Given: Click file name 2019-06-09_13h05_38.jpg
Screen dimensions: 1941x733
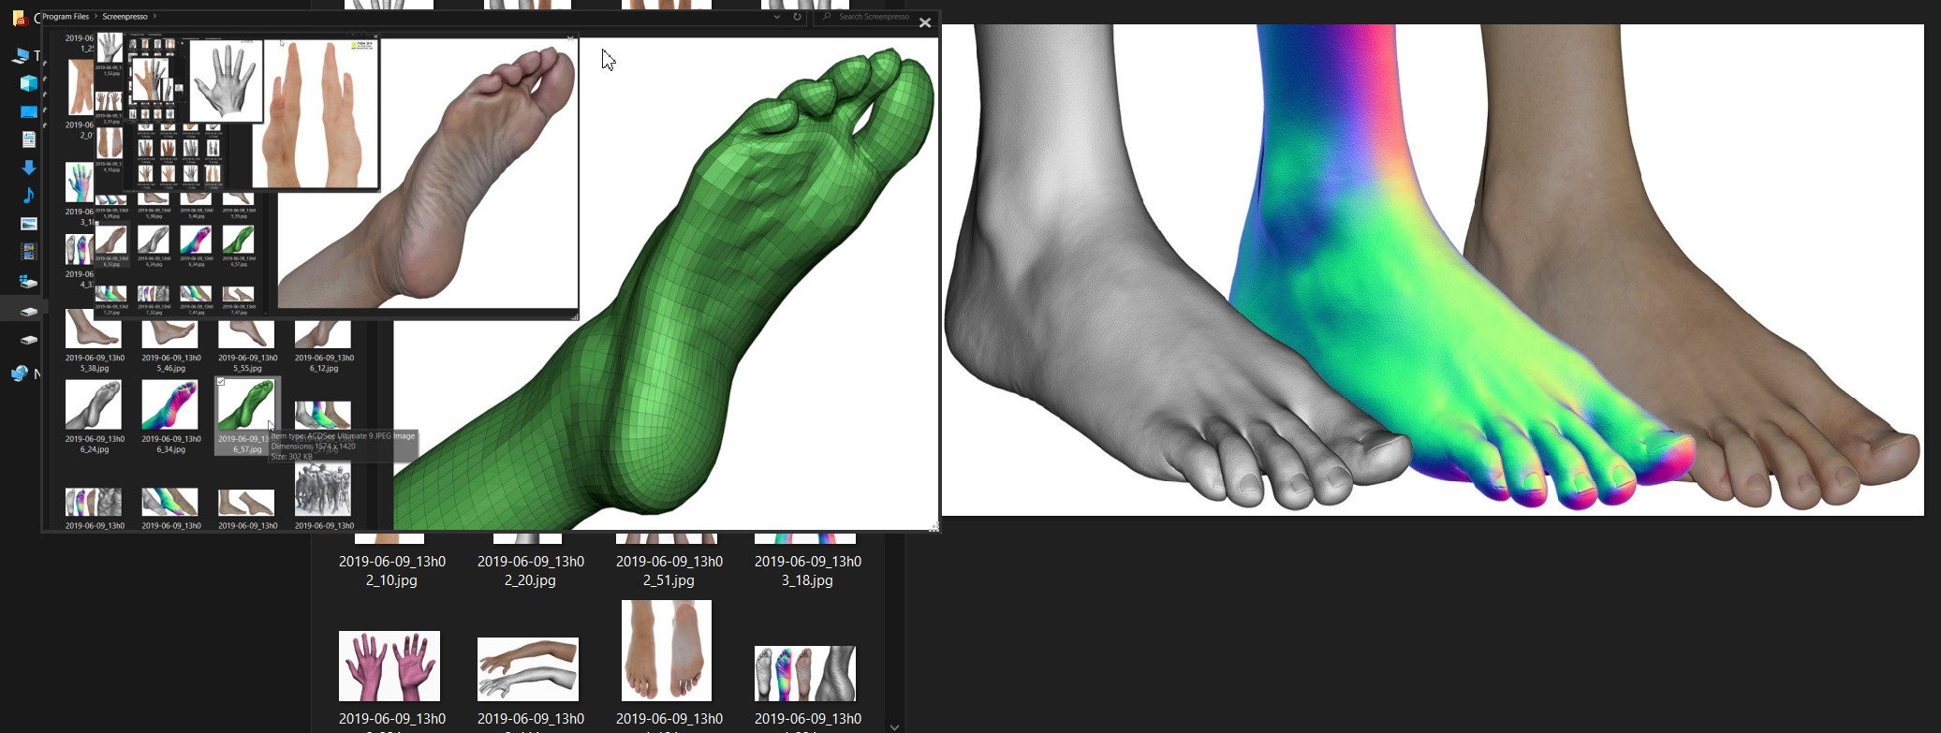Looking at the screenshot, I should tap(95, 363).
